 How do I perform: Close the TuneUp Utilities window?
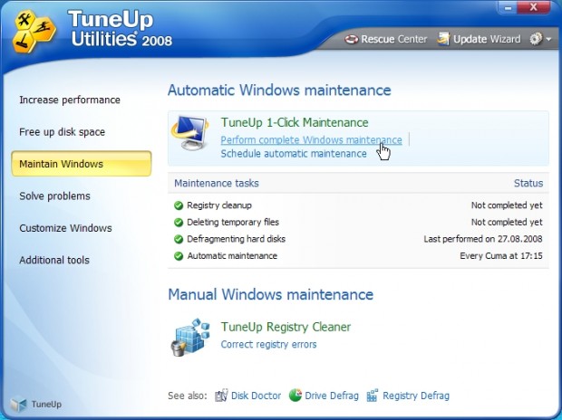coord(534,7)
